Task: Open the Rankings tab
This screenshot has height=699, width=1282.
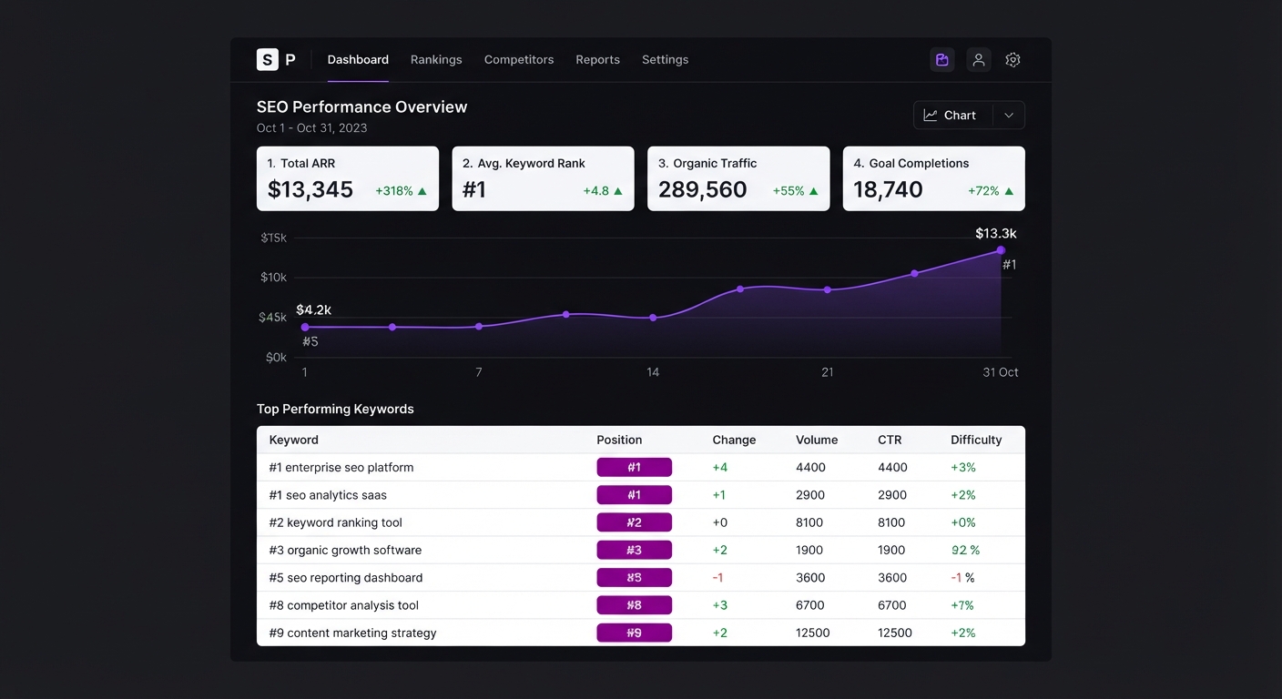Action: click(436, 60)
